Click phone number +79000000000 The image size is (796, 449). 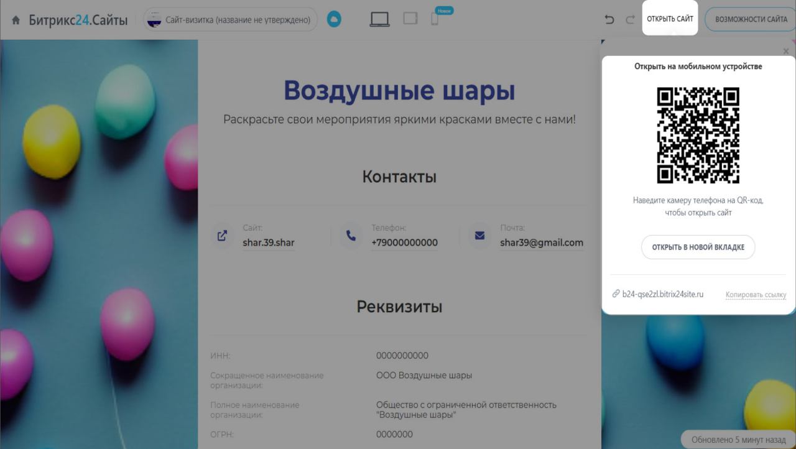pyautogui.click(x=405, y=243)
